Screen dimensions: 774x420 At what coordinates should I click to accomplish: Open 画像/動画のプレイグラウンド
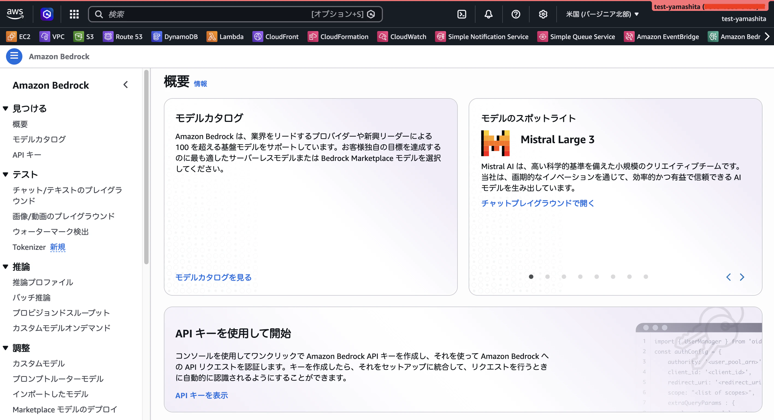tap(64, 216)
